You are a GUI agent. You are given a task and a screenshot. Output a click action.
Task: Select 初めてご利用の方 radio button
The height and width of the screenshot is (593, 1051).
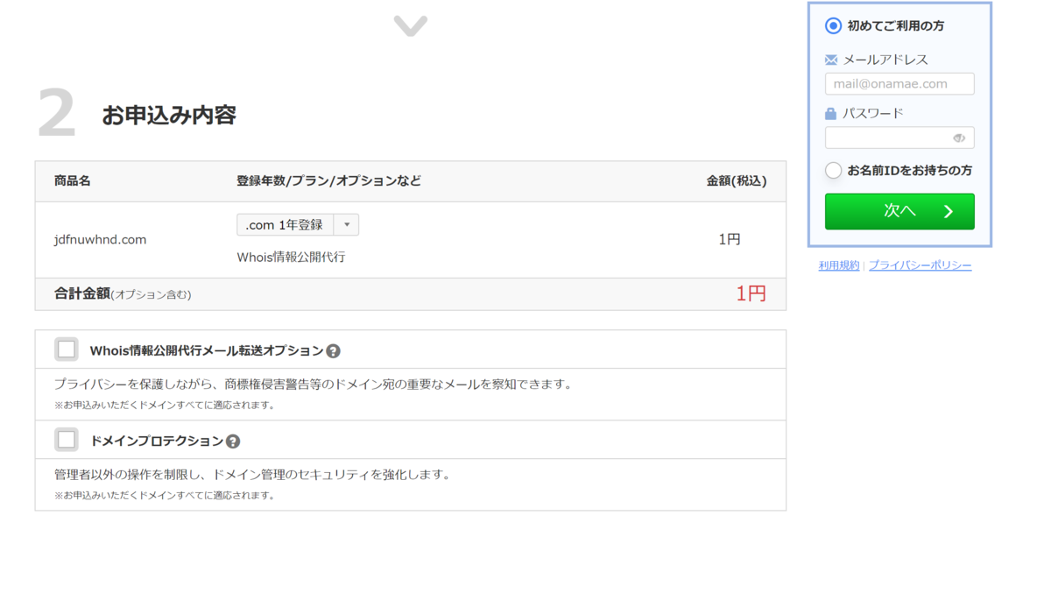coord(834,26)
